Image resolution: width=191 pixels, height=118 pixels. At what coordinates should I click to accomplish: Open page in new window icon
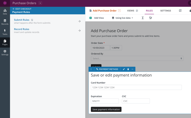[180, 10]
